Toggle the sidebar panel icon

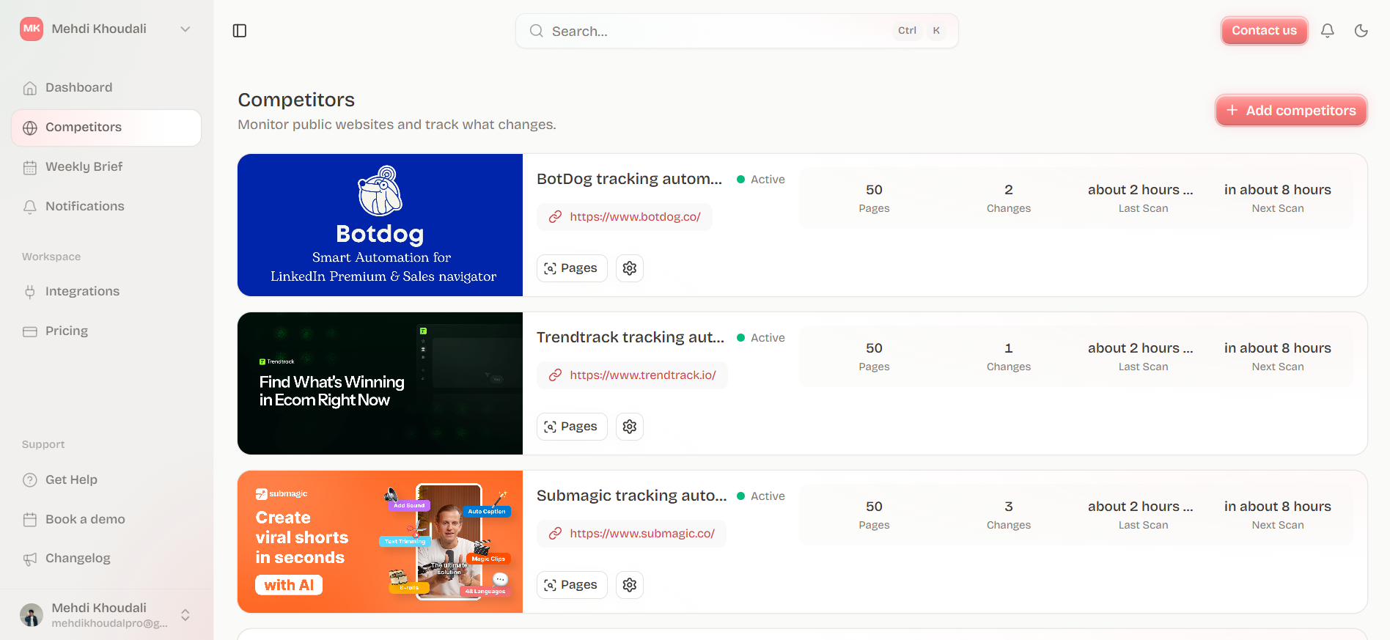(x=240, y=31)
